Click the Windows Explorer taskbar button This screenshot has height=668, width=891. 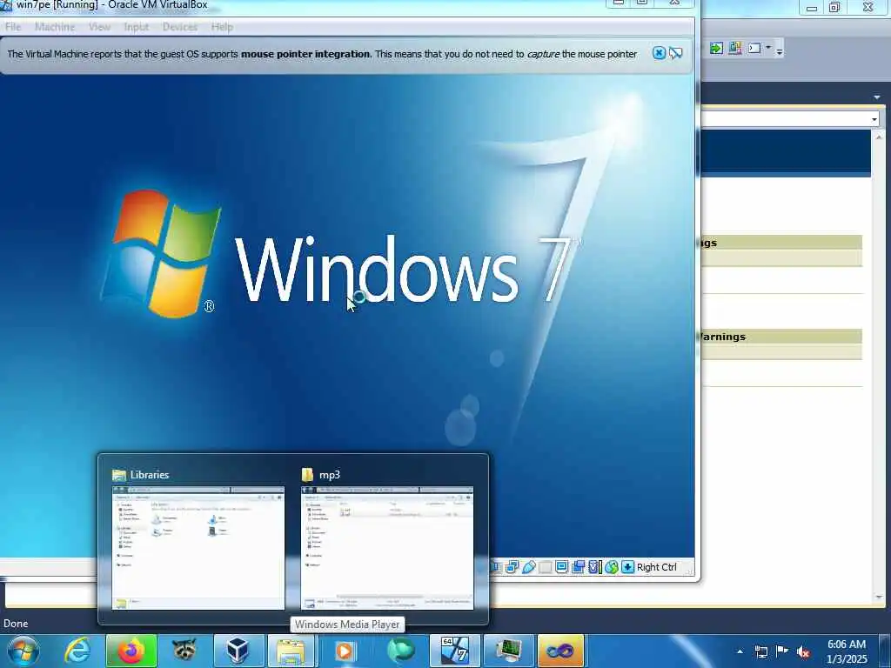[x=291, y=651]
